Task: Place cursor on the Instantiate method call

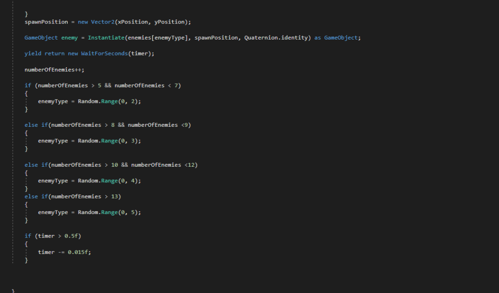Action: click(x=105, y=38)
